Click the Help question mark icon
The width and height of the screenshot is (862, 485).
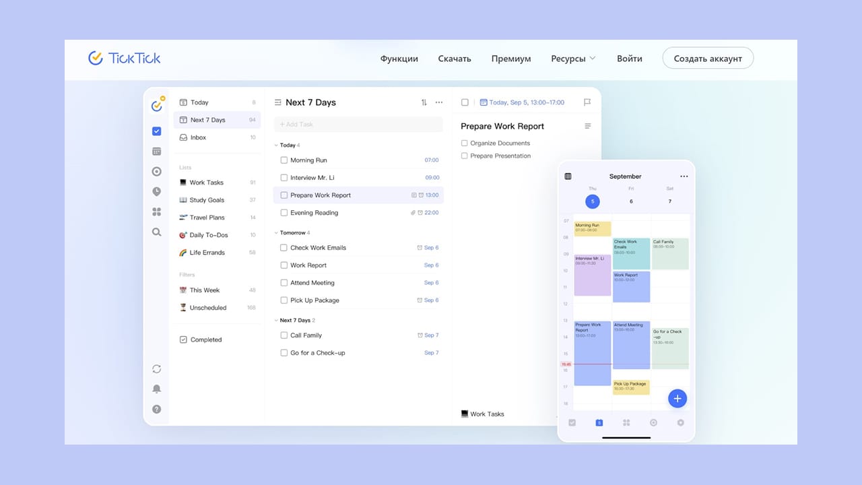156,409
